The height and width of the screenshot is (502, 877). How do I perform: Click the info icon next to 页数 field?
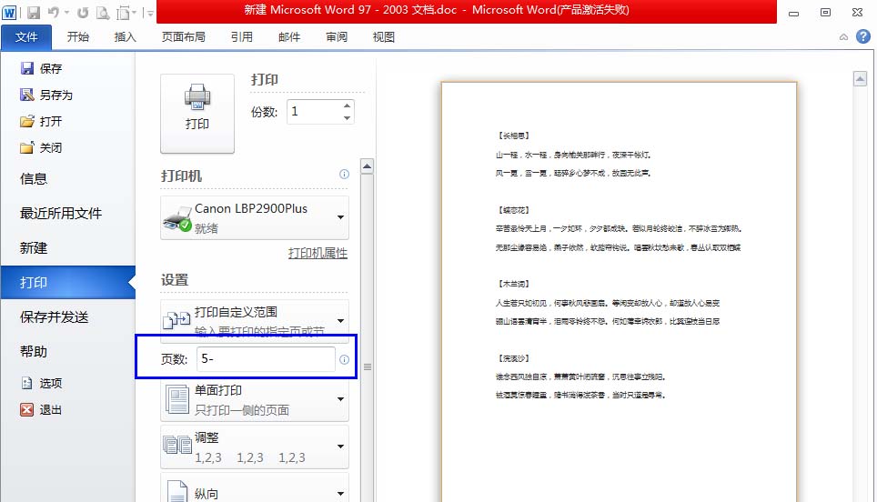[x=345, y=360]
